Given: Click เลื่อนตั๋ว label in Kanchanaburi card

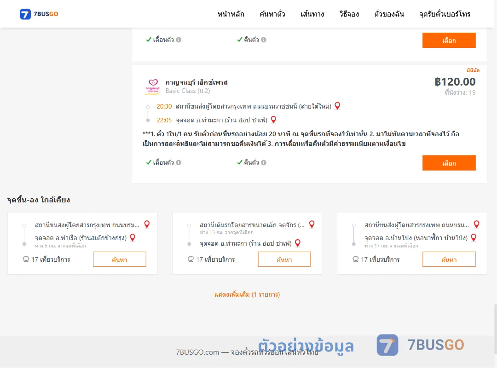Looking at the screenshot, I should pos(163,162).
